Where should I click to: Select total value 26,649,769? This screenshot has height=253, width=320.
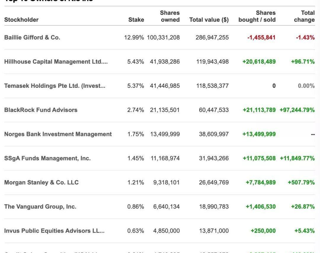coord(214,182)
